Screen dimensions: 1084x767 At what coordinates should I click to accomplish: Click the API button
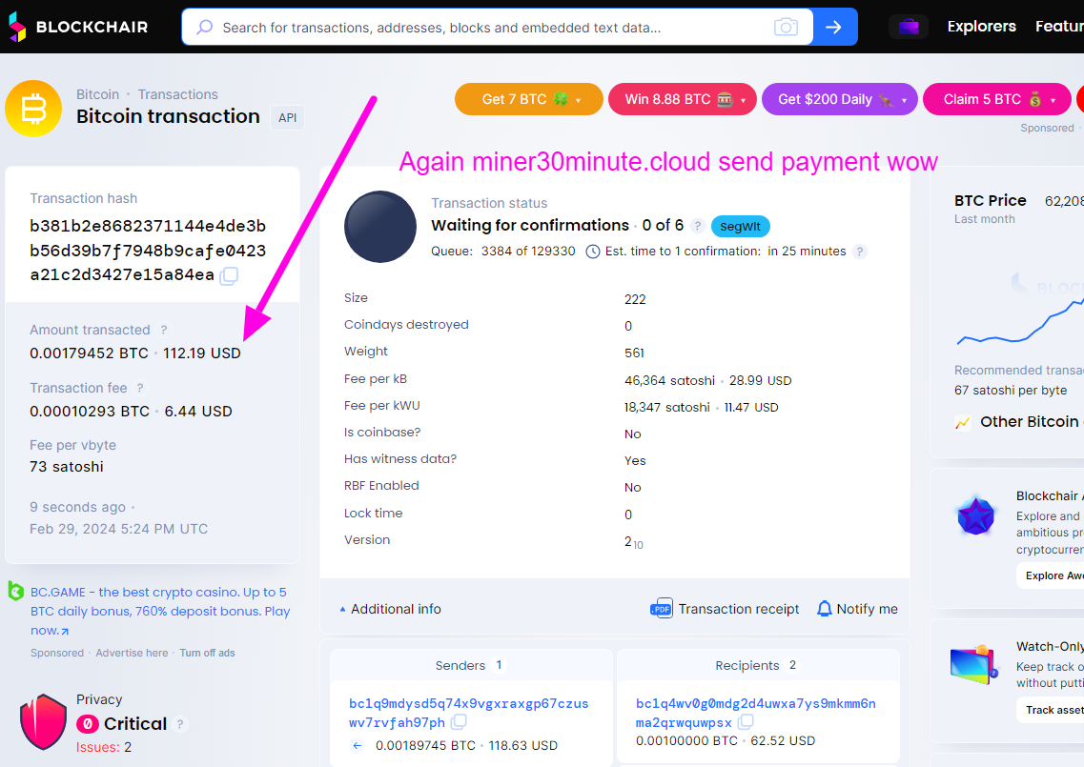pyautogui.click(x=288, y=117)
